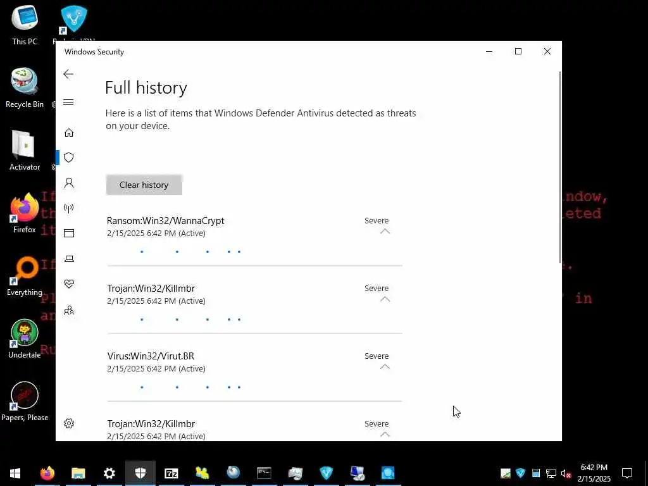
Task: Minimize the Windows Security window
Action: [489, 51]
